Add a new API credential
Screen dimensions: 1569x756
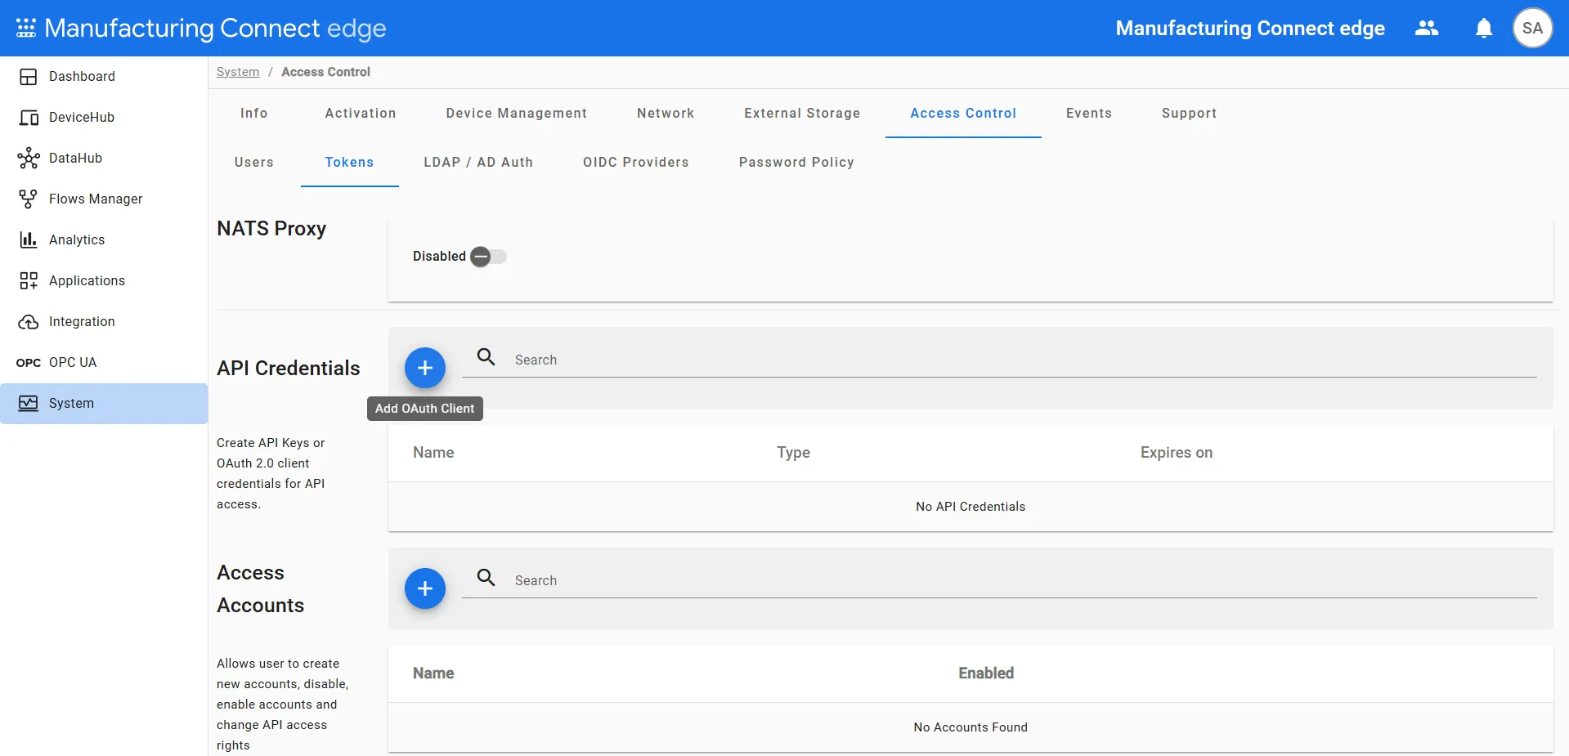pos(425,368)
